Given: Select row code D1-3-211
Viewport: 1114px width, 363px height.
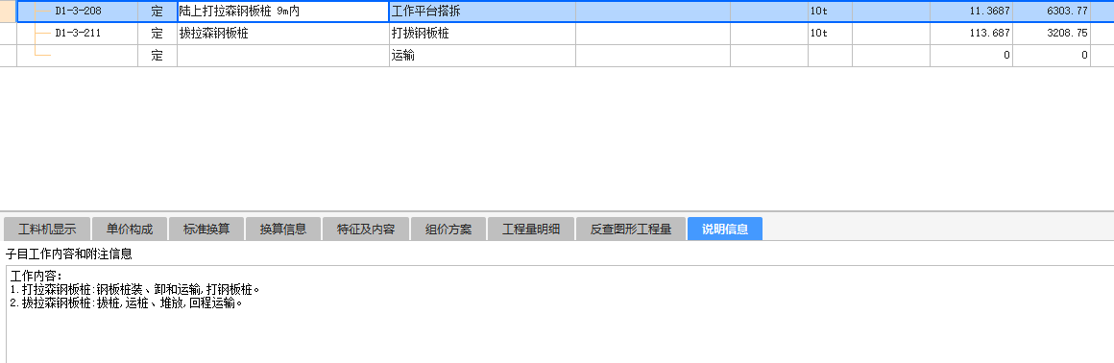Looking at the screenshot, I should 78,34.
